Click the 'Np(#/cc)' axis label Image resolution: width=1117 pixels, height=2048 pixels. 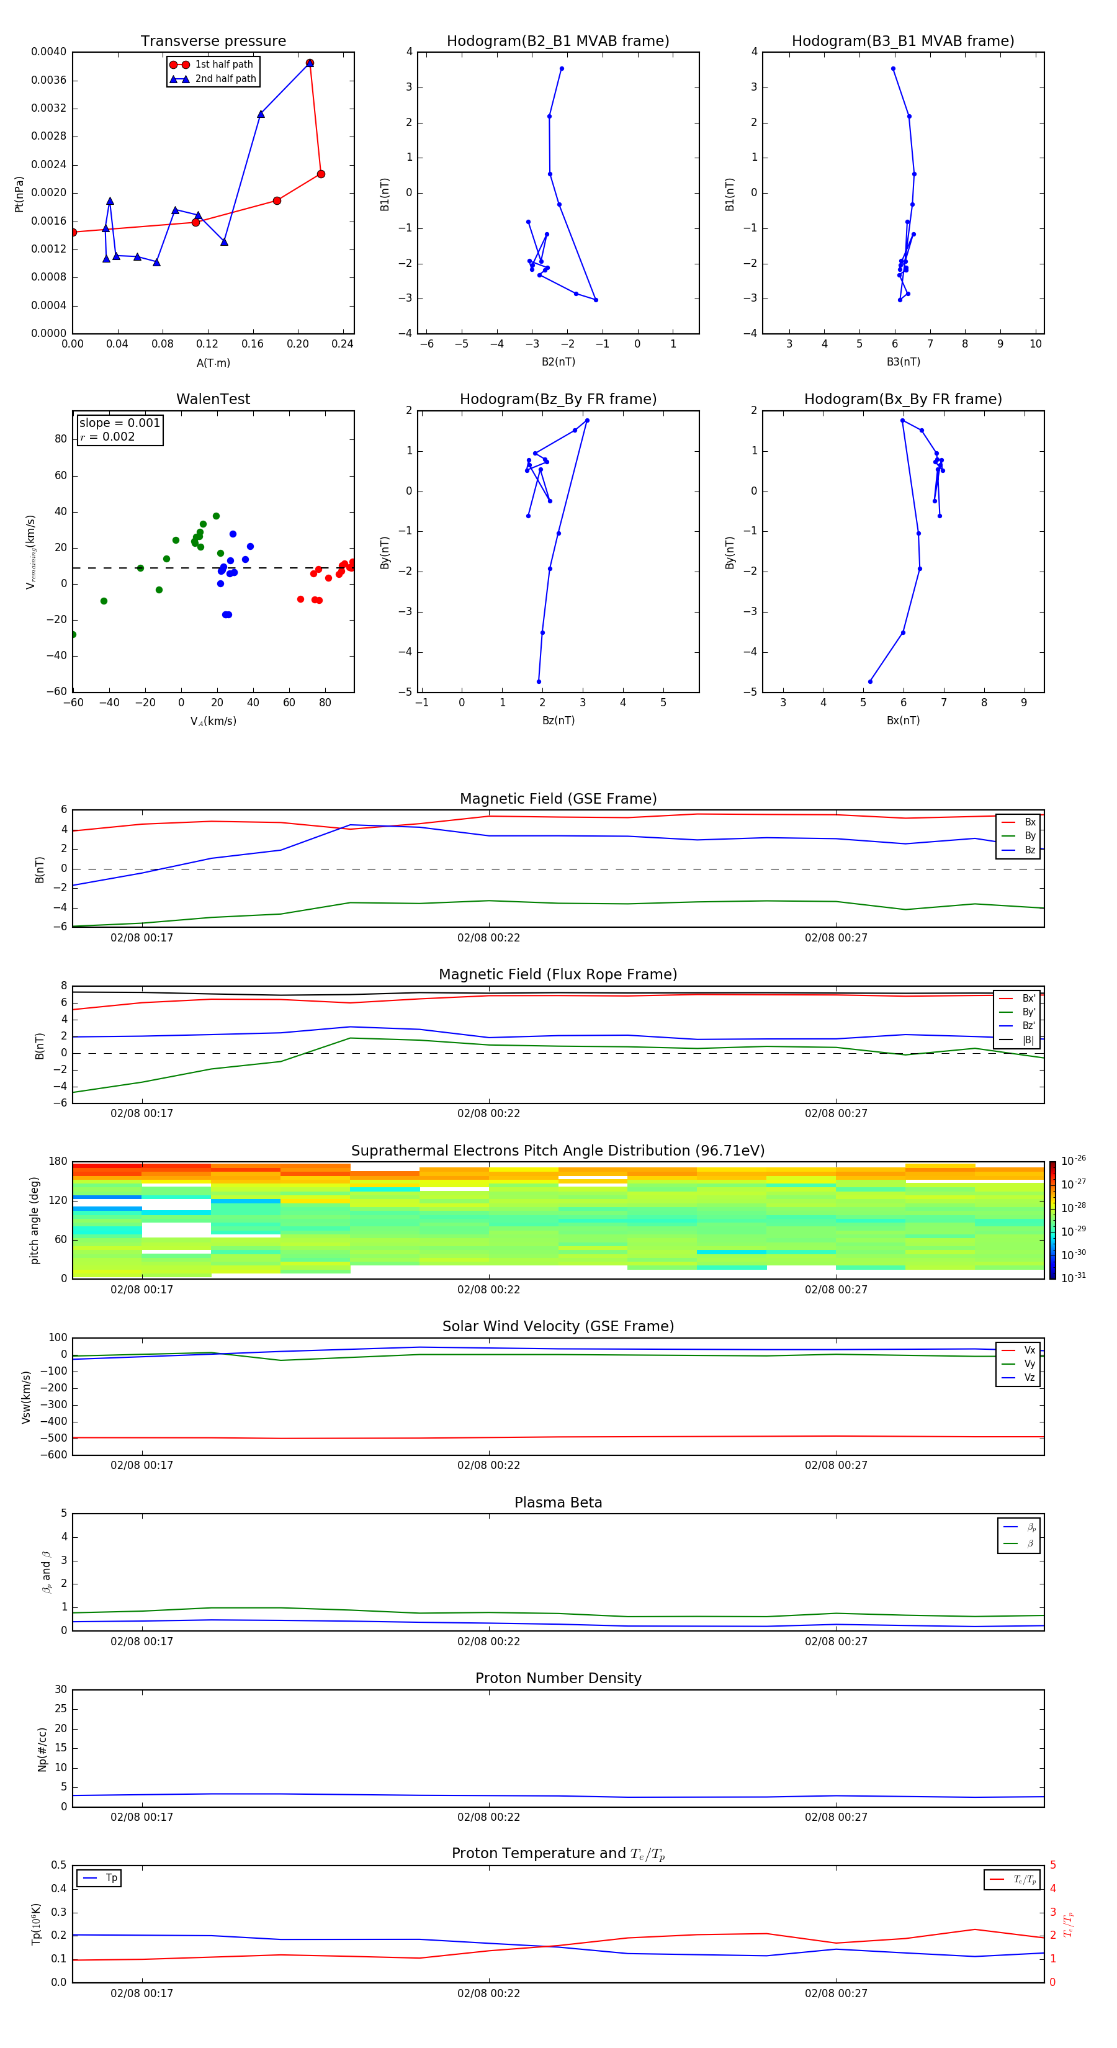pos(42,1749)
